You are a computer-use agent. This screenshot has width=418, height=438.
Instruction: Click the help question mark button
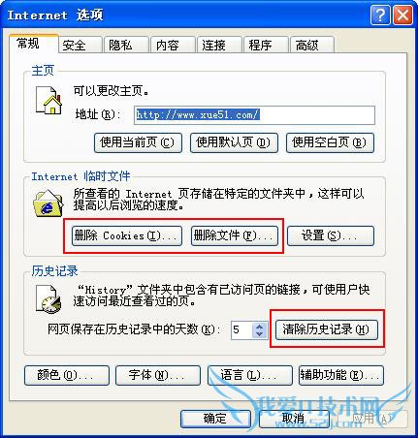click(380, 15)
